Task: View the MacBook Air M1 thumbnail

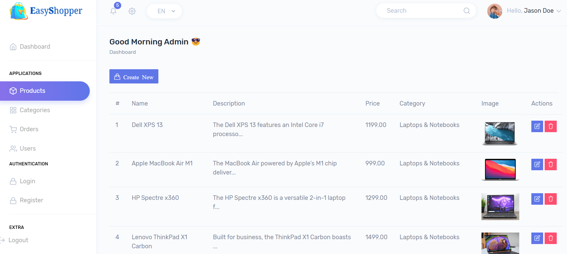Action: [x=500, y=170]
